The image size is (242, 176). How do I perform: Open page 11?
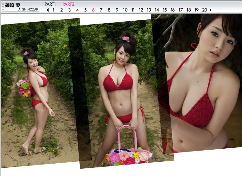133,10
